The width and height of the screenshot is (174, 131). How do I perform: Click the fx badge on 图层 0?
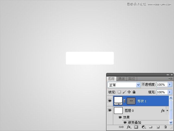163,110
